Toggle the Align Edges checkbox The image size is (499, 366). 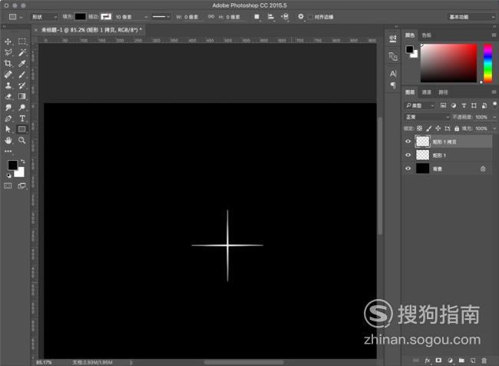(311, 17)
